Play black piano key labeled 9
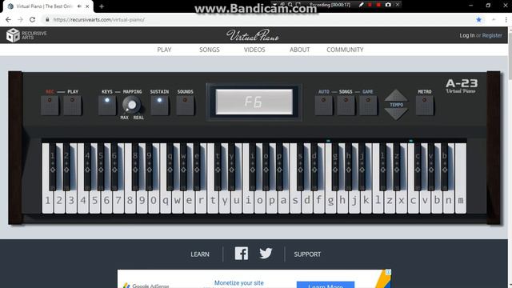Viewport: 512px width, 288px height. 150,166
